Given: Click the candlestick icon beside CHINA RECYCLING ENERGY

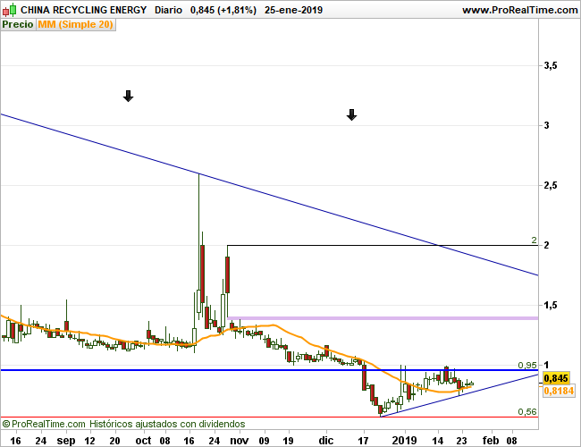Looking at the screenshot, I should (10, 10).
